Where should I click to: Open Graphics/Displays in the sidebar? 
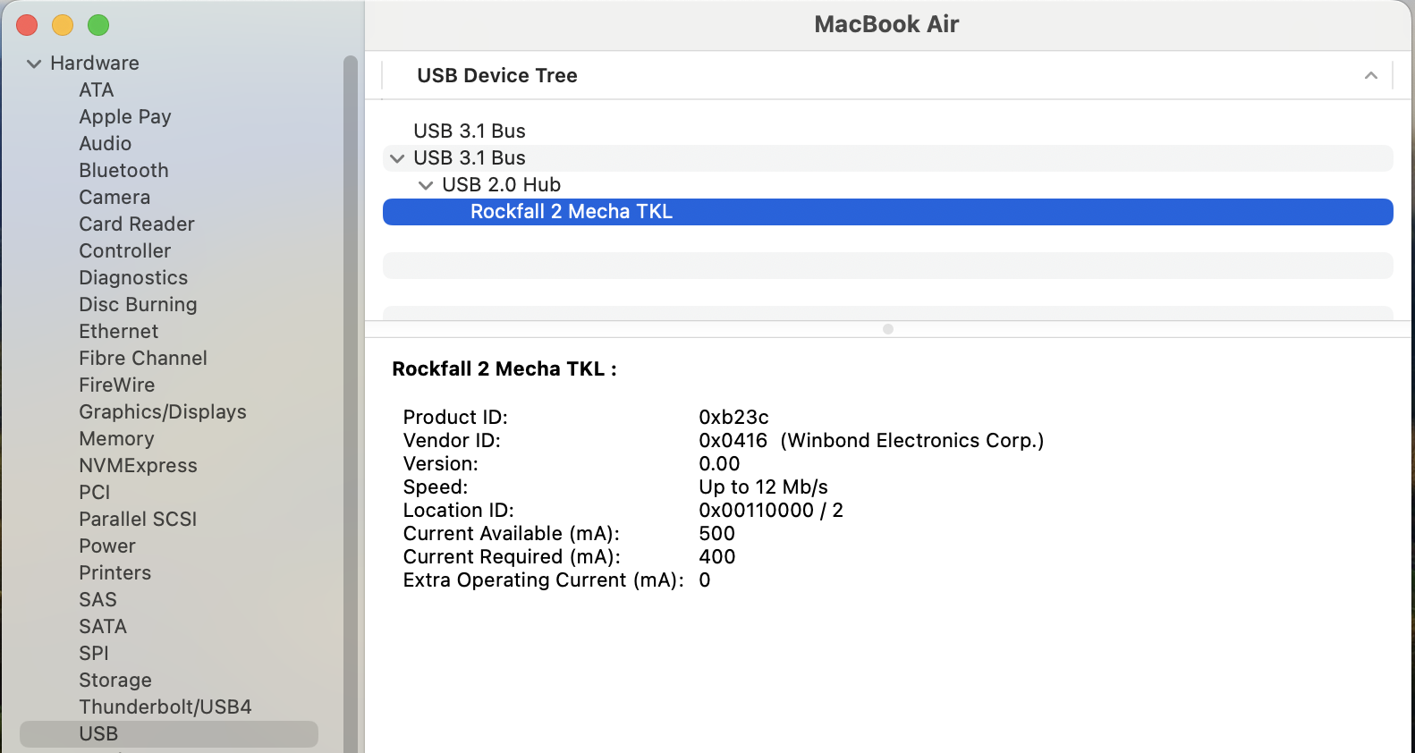tap(163, 412)
